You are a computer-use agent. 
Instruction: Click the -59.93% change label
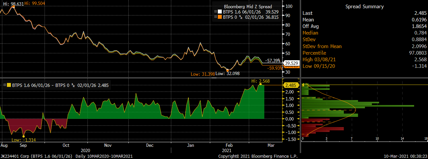(275, 68)
